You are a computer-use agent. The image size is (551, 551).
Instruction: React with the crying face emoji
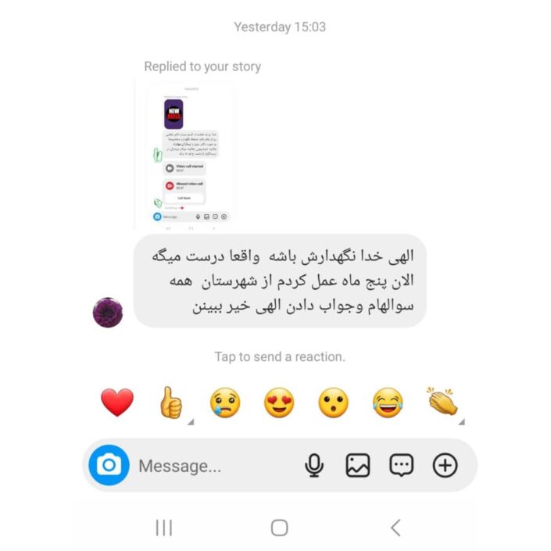pyautogui.click(x=225, y=403)
